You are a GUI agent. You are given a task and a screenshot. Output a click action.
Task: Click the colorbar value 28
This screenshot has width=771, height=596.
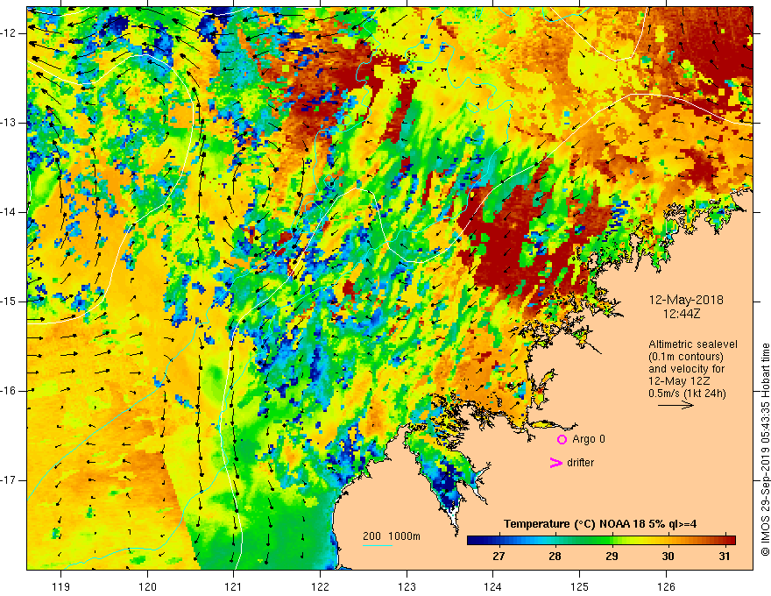tap(555, 557)
